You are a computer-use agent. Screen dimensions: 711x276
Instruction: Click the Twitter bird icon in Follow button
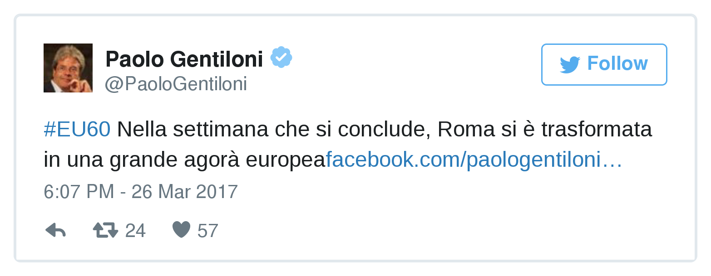[x=570, y=64]
